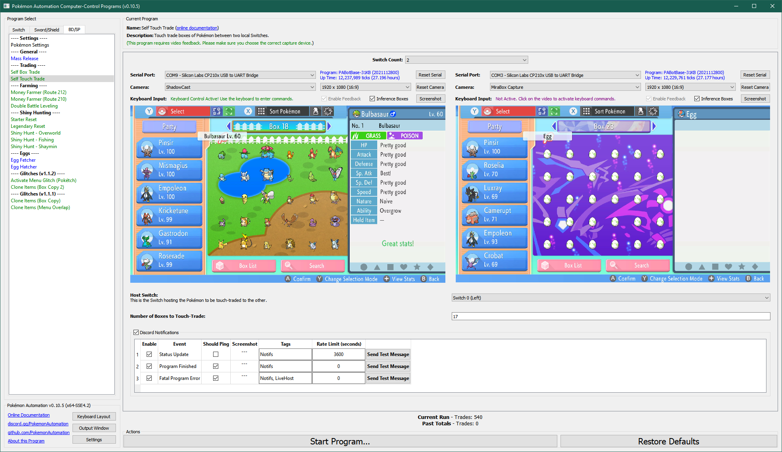
Task: Click the Number of Boxes to Touch-Trade field
Action: [610, 317]
